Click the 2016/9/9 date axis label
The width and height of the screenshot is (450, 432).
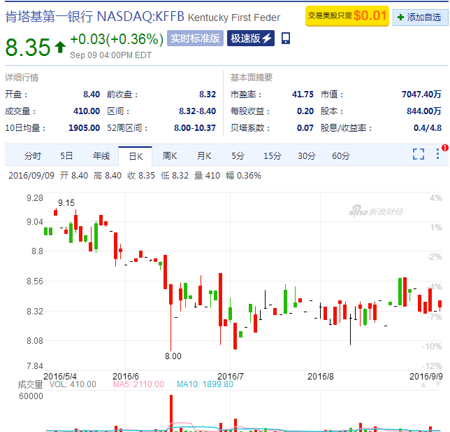coord(426,377)
